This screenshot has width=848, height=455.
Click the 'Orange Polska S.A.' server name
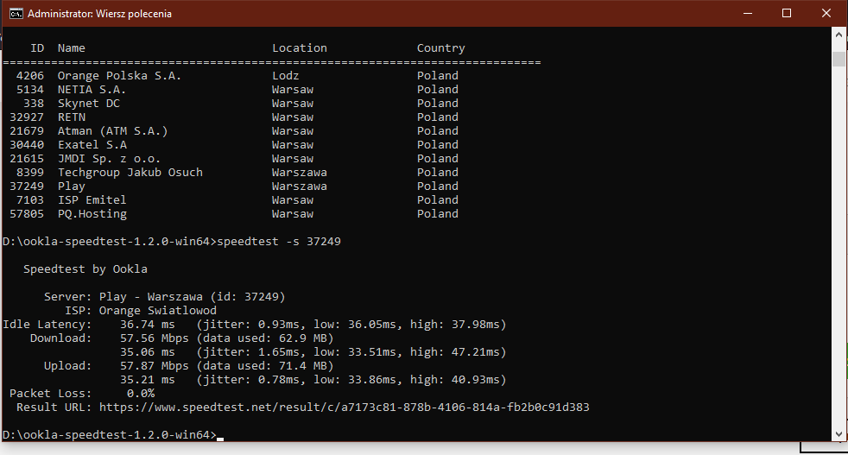[x=119, y=76]
